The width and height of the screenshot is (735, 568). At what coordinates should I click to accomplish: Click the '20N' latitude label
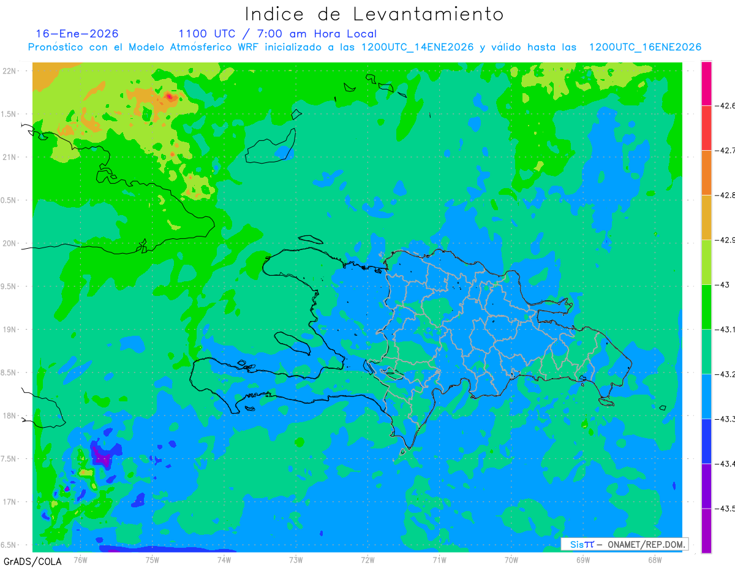10,243
